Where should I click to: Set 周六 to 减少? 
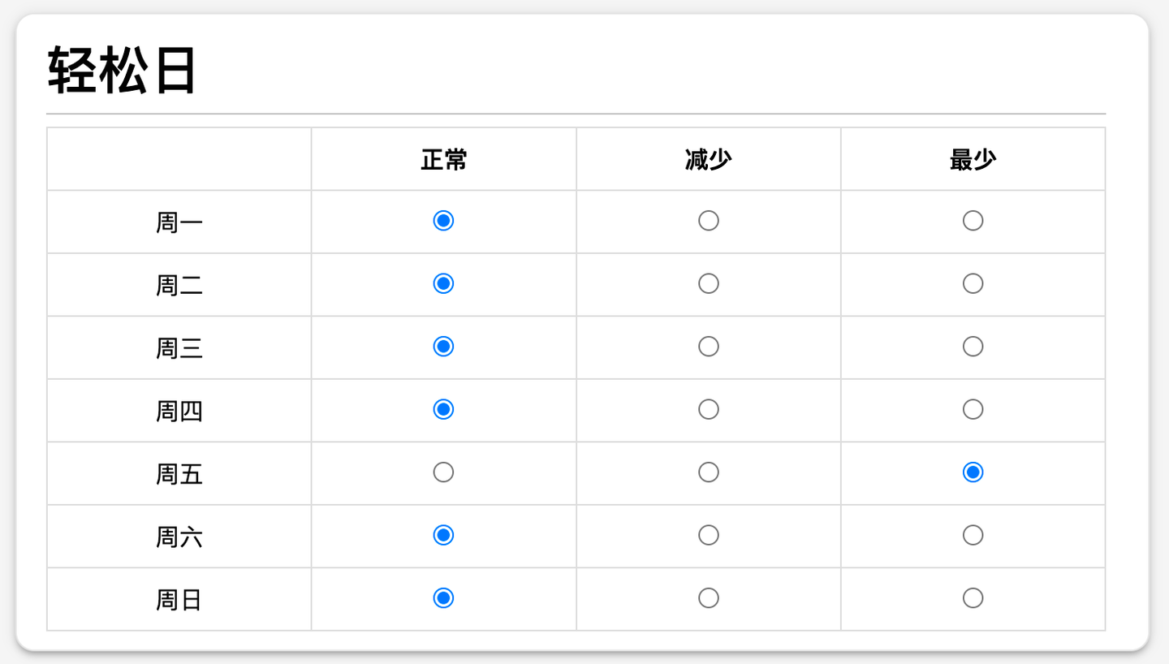click(708, 535)
